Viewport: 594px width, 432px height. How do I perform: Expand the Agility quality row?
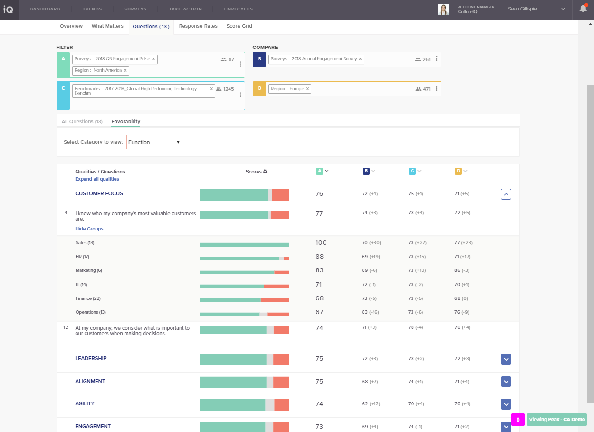(506, 404)
